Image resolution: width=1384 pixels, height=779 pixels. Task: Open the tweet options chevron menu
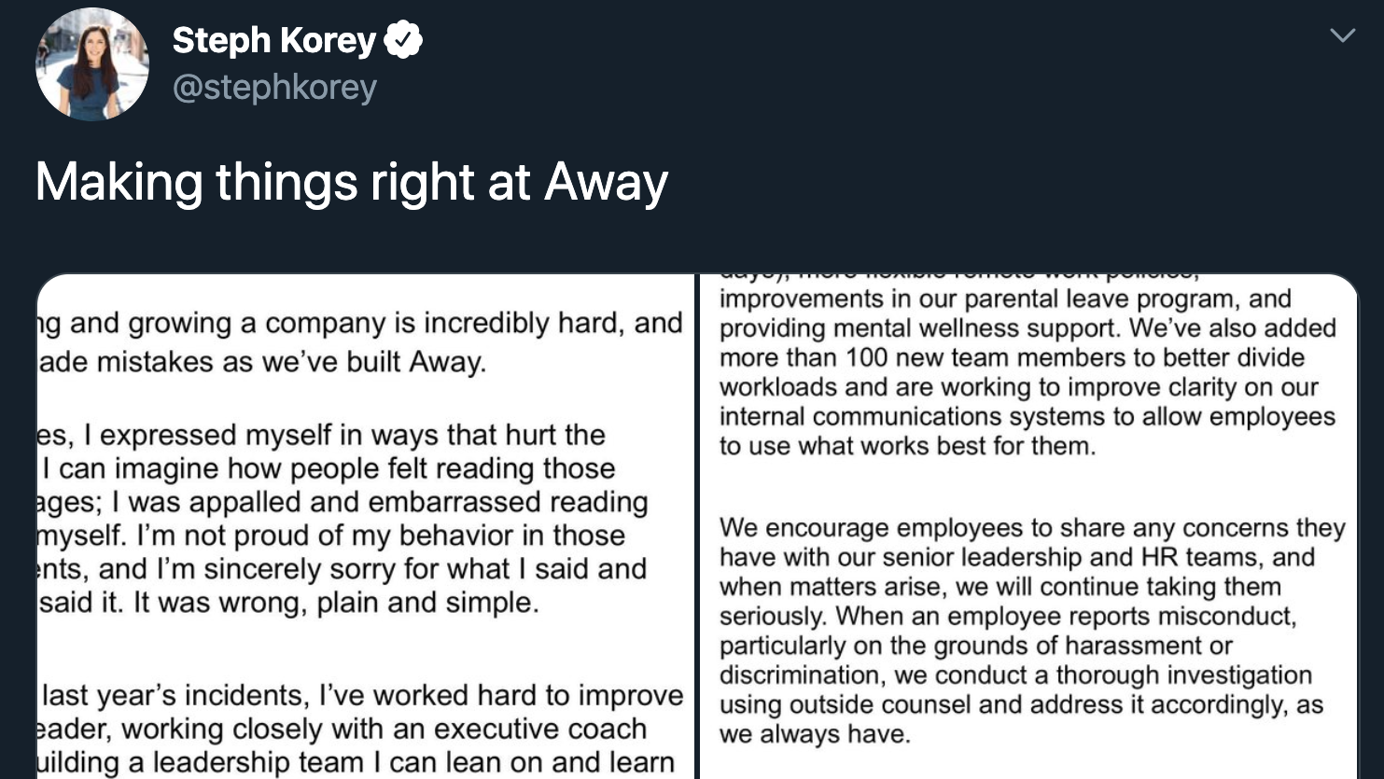coord(1342,35)
